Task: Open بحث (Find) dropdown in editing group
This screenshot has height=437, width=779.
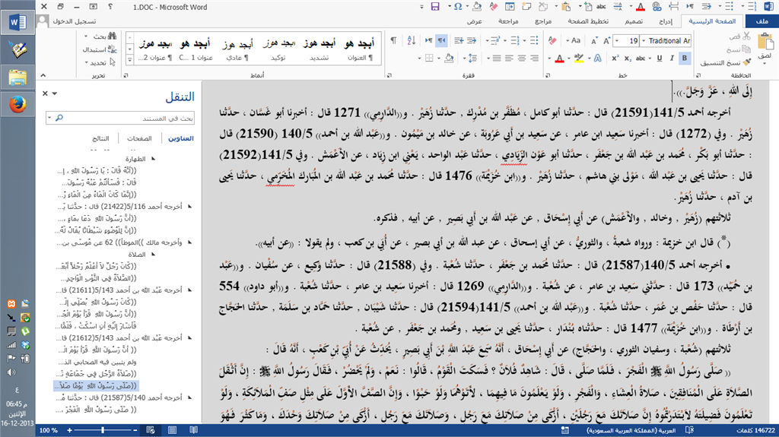Action: (x=86, y=36)
